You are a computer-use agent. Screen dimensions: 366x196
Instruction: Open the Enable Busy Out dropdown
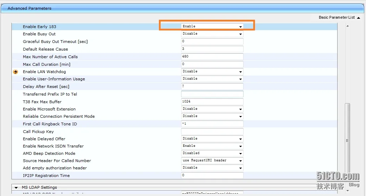(x=212, y=34)
